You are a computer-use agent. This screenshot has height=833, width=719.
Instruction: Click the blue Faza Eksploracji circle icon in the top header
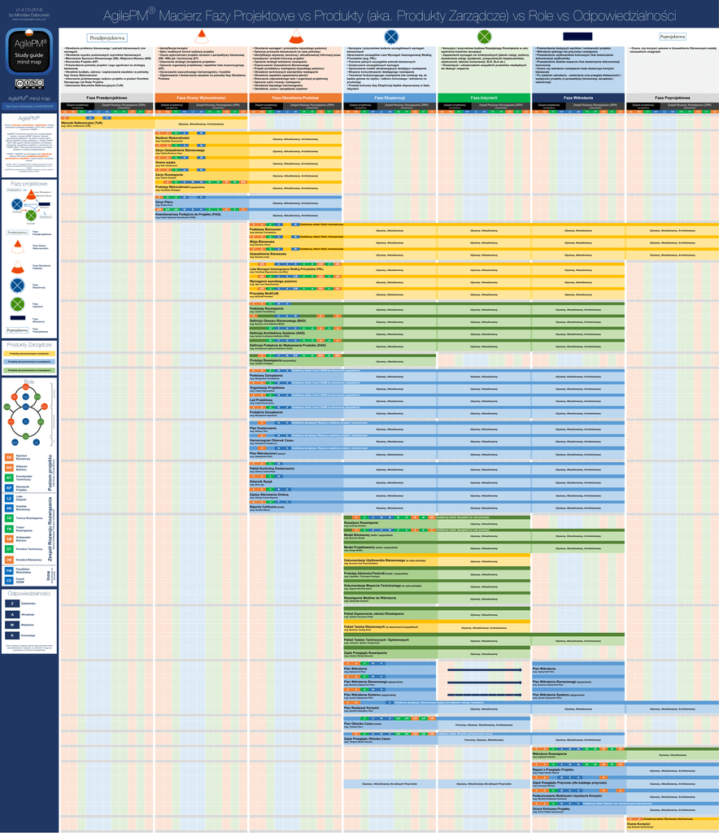pyautogui.click(x=391, y=37)
